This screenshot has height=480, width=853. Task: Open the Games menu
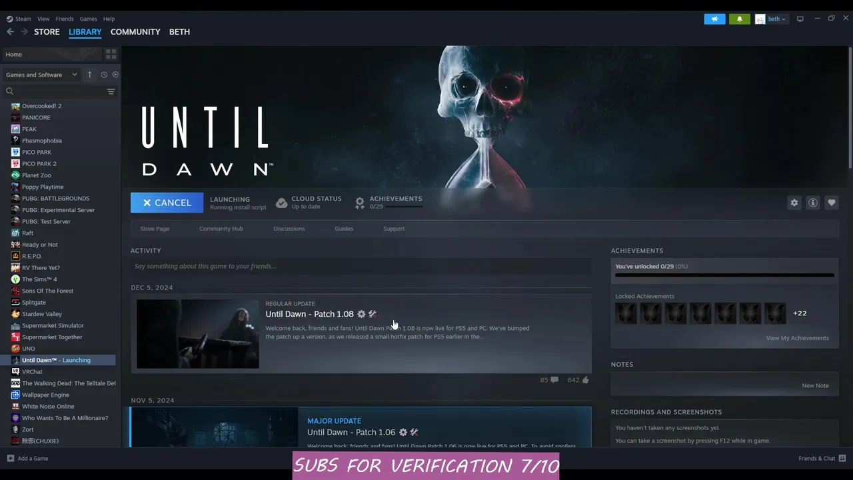(x=88, y=19)
